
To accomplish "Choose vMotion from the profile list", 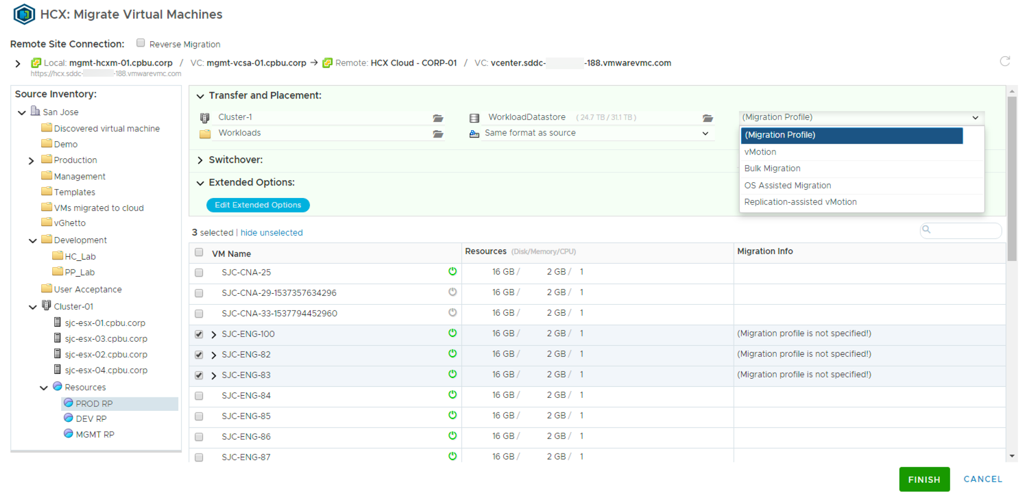I will pos(862,152).
